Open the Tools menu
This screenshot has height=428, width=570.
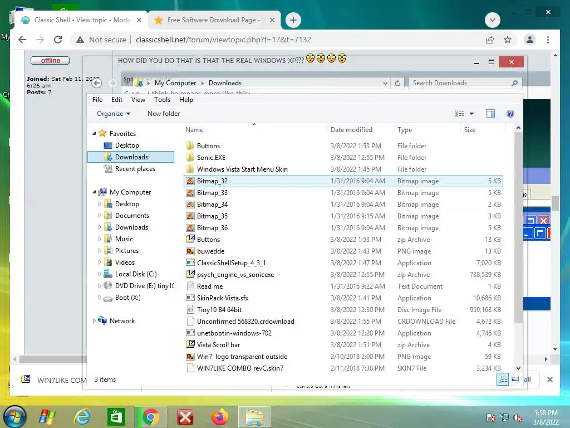coord(162,100)
